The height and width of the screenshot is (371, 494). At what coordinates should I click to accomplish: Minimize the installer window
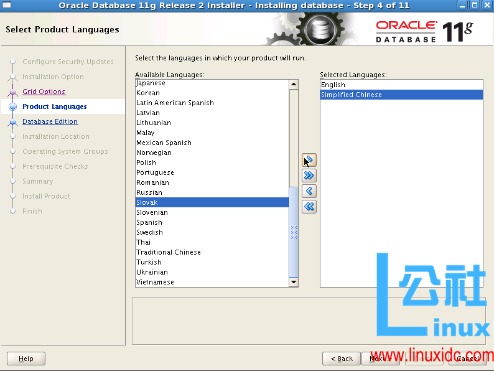[x=462, y=6]
